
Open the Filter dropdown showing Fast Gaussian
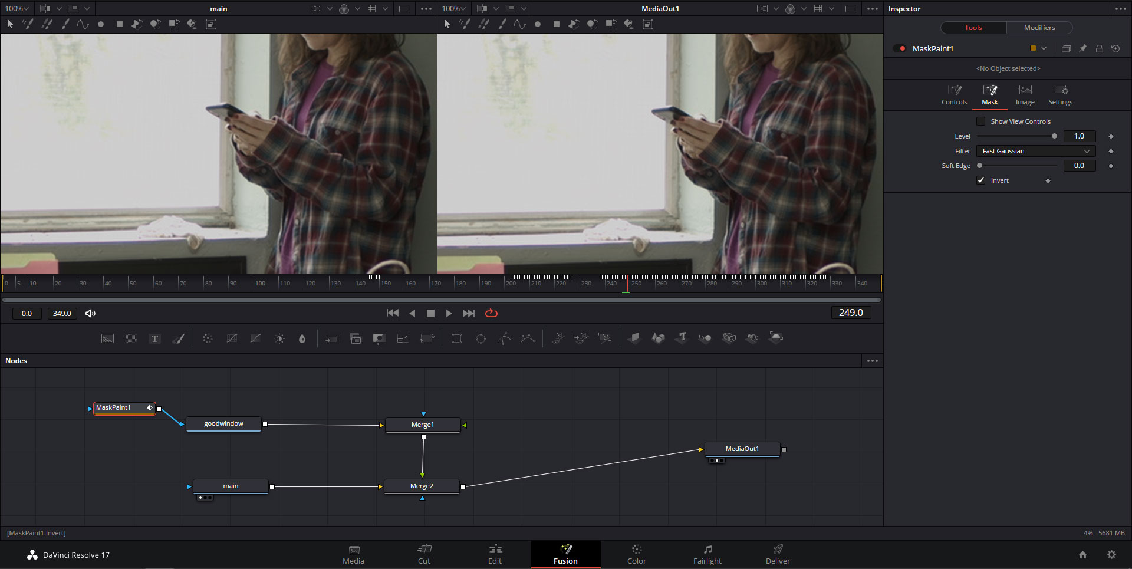[1036, 152]
